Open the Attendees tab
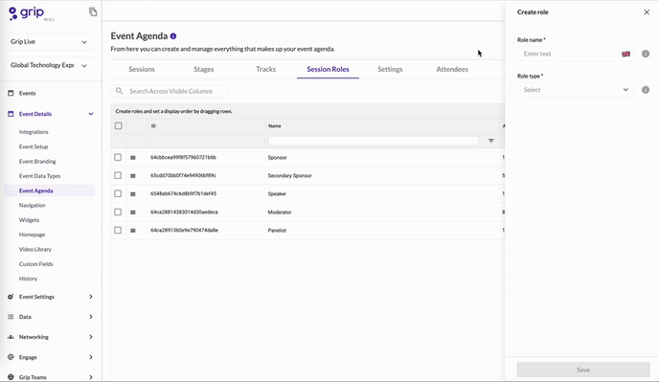659x382 pixels. [452, 69]
